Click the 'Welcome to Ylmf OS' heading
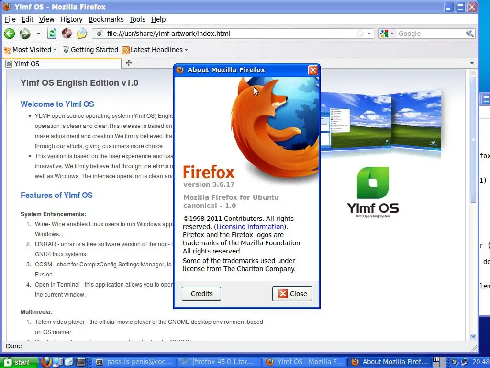Viewport: 490px width, 368px height. click(57, 104)
